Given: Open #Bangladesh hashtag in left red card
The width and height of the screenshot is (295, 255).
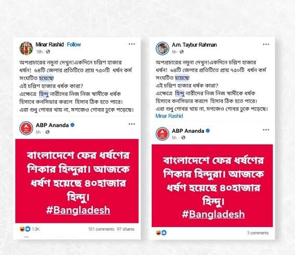Looking at the screenshot, I should pos(78,210).
